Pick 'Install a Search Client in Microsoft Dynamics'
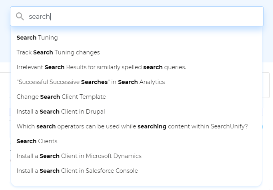 [79, 156]
